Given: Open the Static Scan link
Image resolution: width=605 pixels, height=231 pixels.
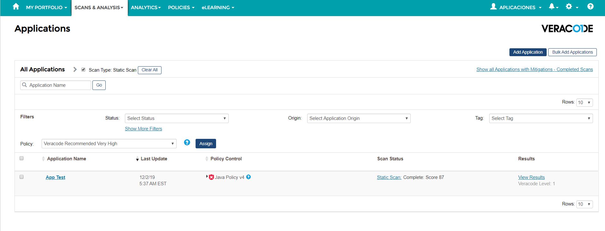Looking at the screenshot, I should coord(389,177).
